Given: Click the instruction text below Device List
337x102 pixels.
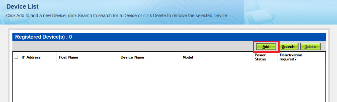Looking at the screenshot, I should [117, 15].
